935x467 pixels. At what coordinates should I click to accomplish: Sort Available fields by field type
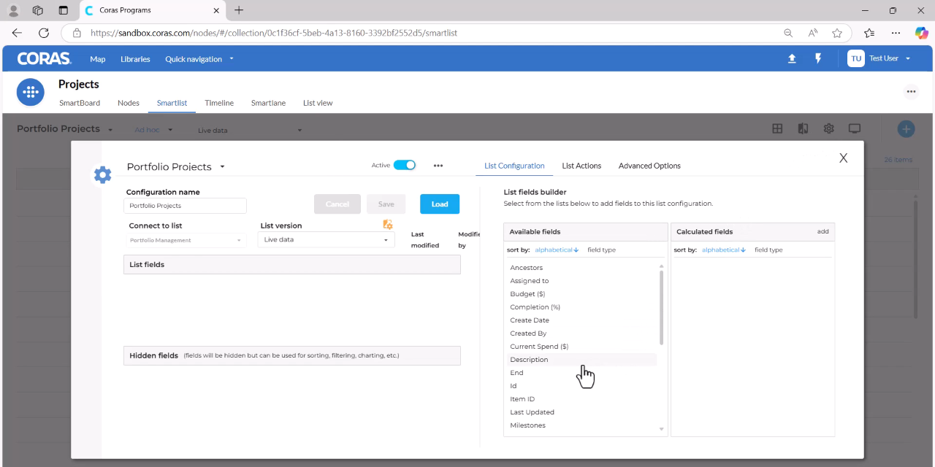coord(601,250)
